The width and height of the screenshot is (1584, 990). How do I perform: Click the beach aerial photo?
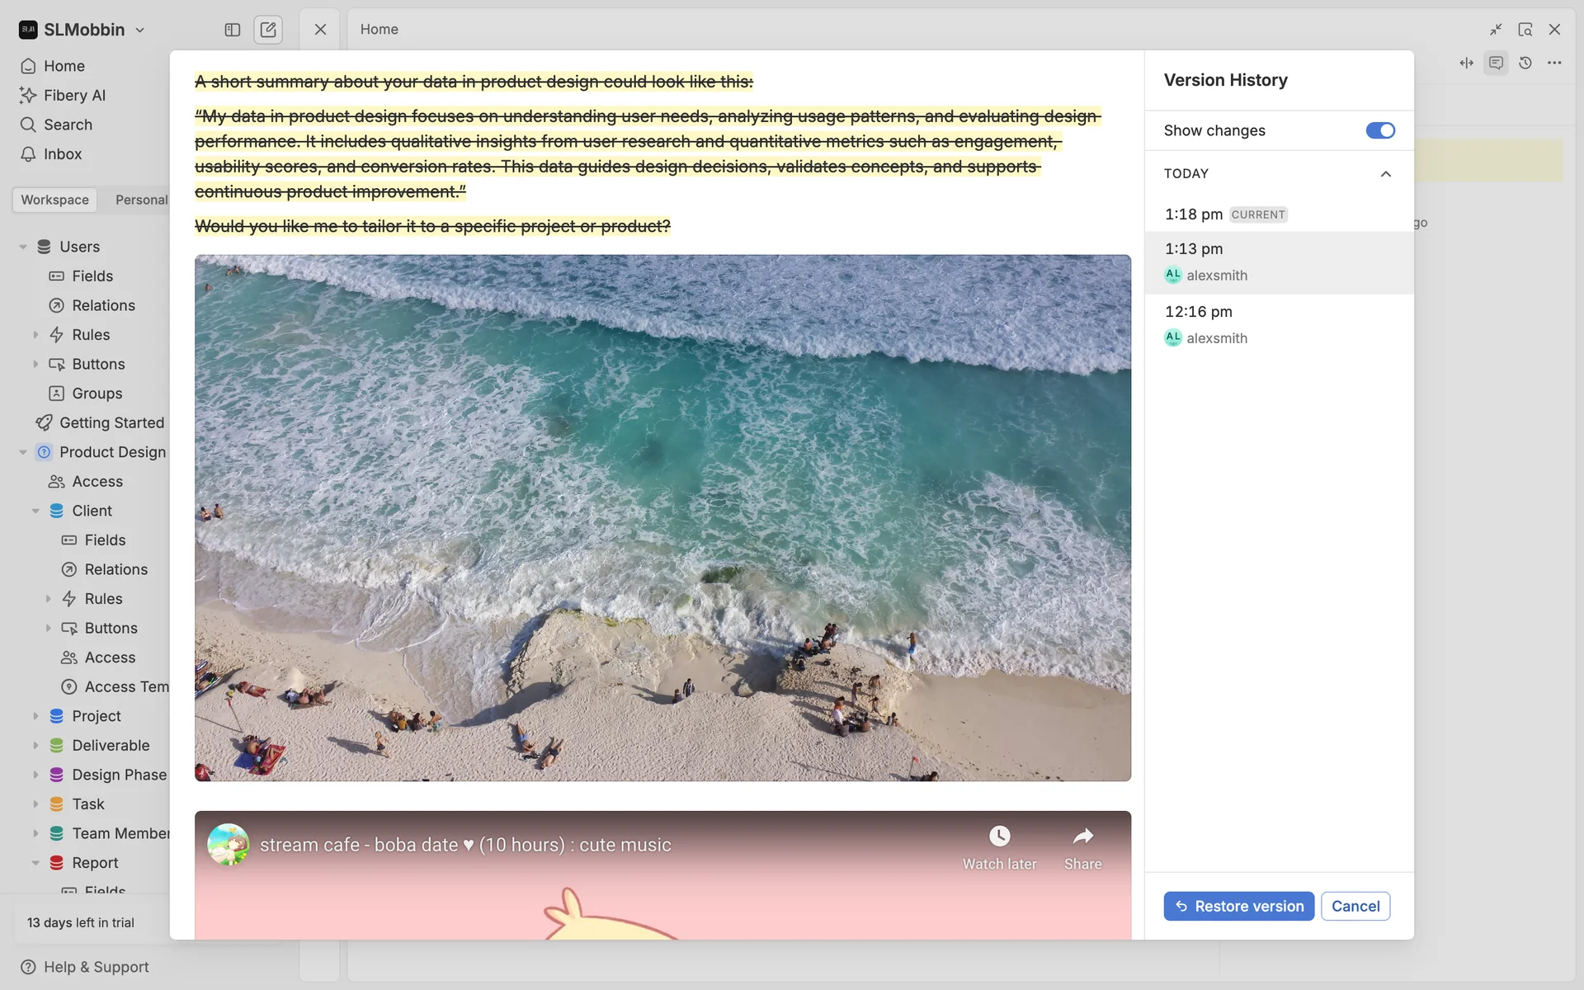click(662, 518)
